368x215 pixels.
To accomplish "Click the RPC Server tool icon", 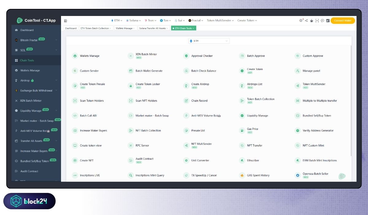I will click(x=131, y=146).
